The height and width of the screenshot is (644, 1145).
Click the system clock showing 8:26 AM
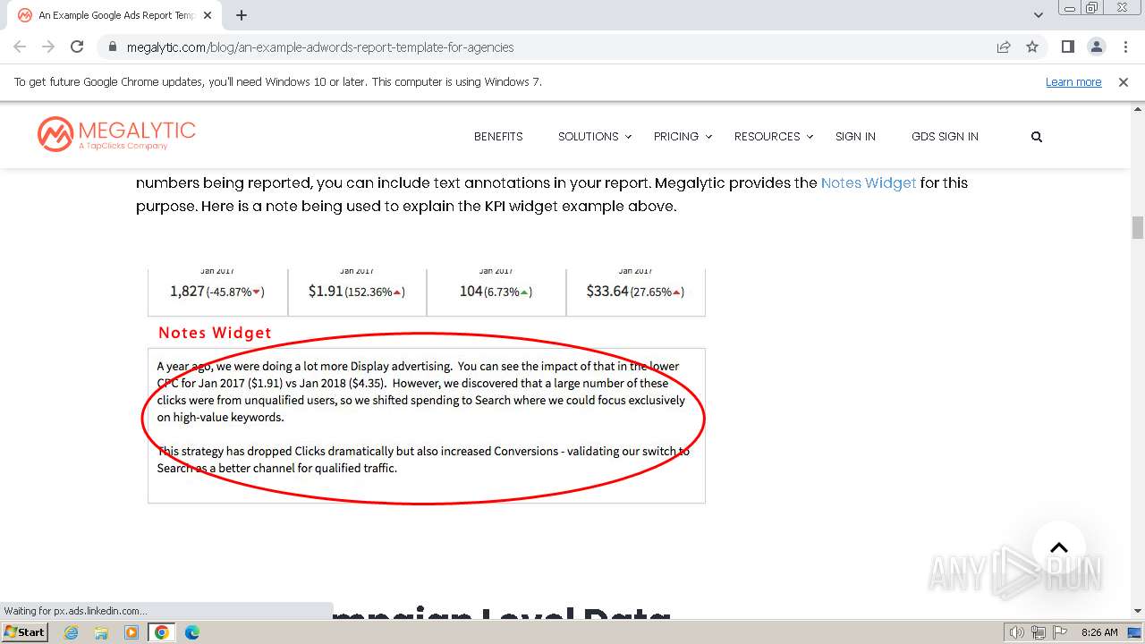[1099, 632]
